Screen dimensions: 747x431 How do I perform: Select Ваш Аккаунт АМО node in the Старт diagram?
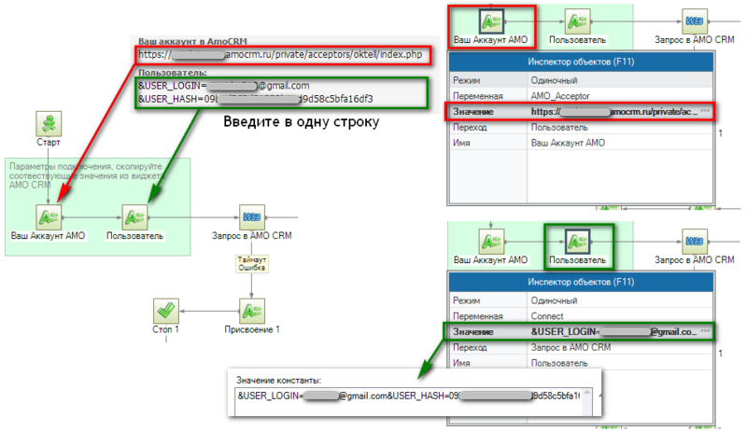pyautogui.click(x=49, y=217)
